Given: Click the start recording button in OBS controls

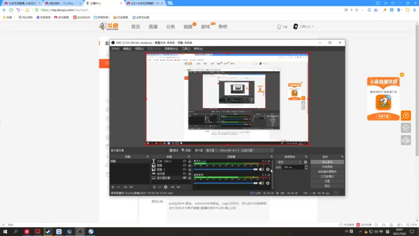Looking at the screenshot, I should pyautogui.click(x=327, y=167).
